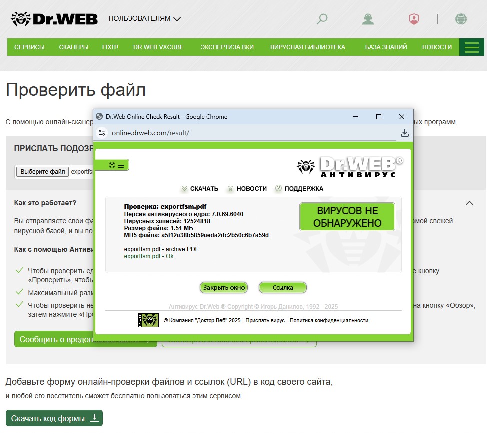Close the Dr.Web Online Check Result popup
487x435 pixels.
pyautogui.click(x=402, y=117)
